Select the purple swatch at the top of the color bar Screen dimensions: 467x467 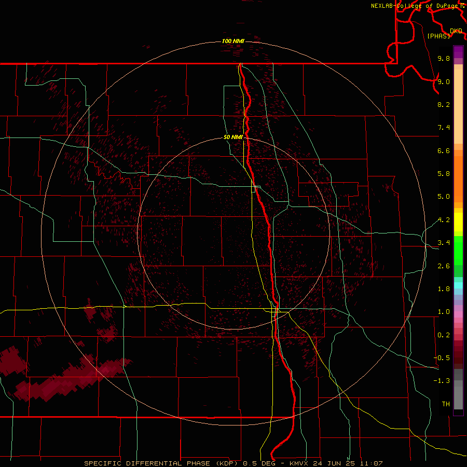coord(458,52)
